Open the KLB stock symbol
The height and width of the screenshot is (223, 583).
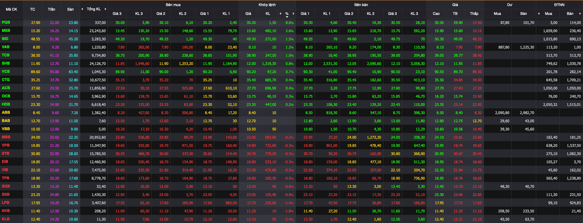(x=5, y=219)
